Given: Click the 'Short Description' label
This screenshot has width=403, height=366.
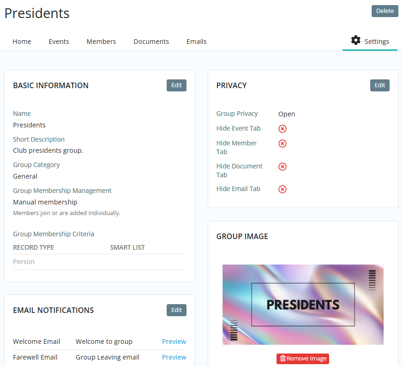Looking at the screenshot, I should (x=39, y=139).
